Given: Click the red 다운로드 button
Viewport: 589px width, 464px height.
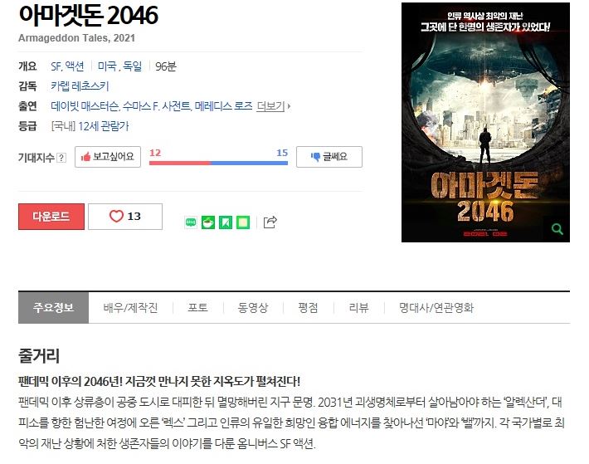Looking at the screenshot, I should tap(51, 217).
